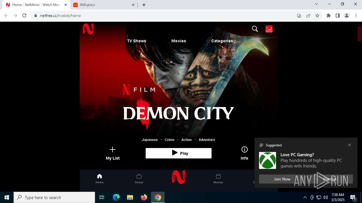The image size is (362, 203).
Task: Click "Love PC Gaming?" notification heading
Action: 297,155
